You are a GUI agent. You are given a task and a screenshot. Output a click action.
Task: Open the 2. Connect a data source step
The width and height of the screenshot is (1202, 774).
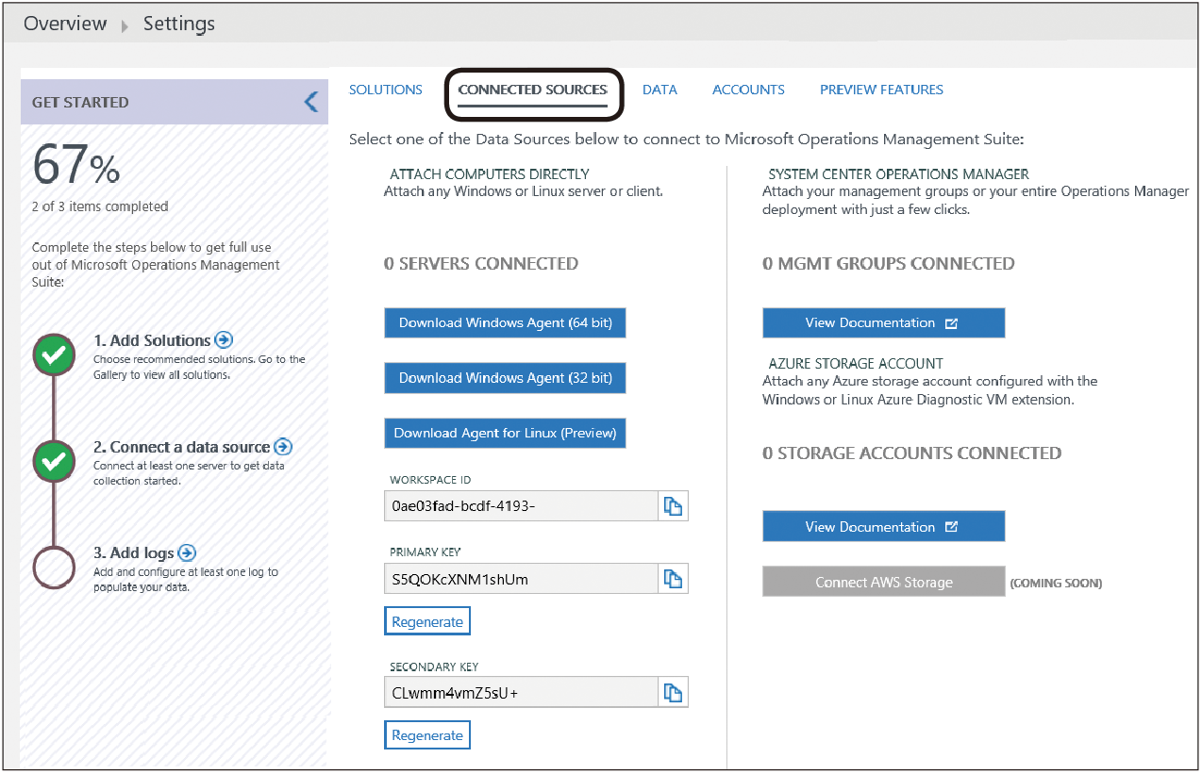click(182, 447)
